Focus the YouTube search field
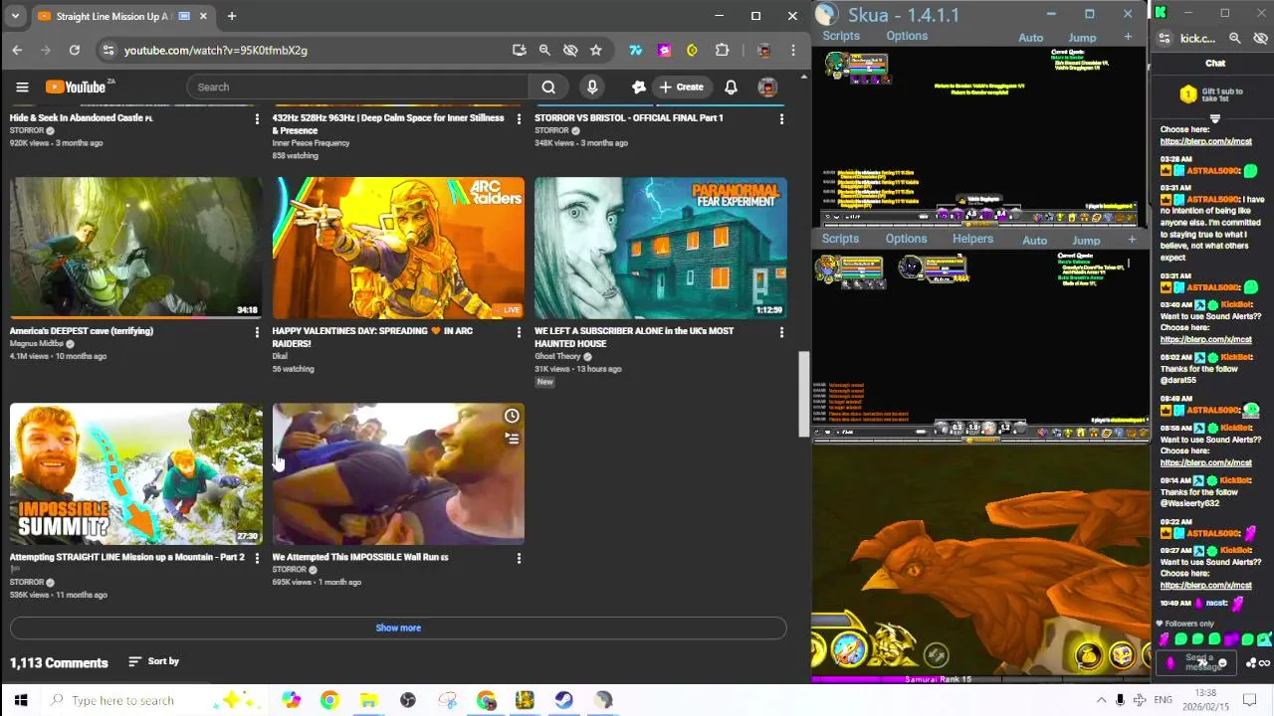The height and width of the screenshot is (716, 1274). [358, 88]
